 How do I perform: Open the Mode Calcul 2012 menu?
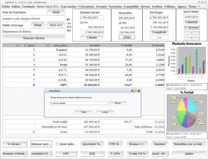point(48,6)
